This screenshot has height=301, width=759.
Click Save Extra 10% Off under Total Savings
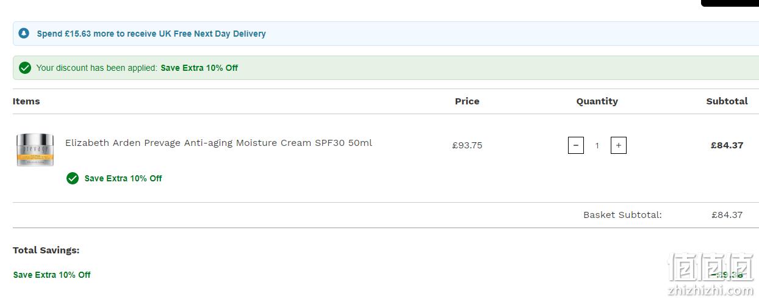pyautogui.click(x=52, y=275)
